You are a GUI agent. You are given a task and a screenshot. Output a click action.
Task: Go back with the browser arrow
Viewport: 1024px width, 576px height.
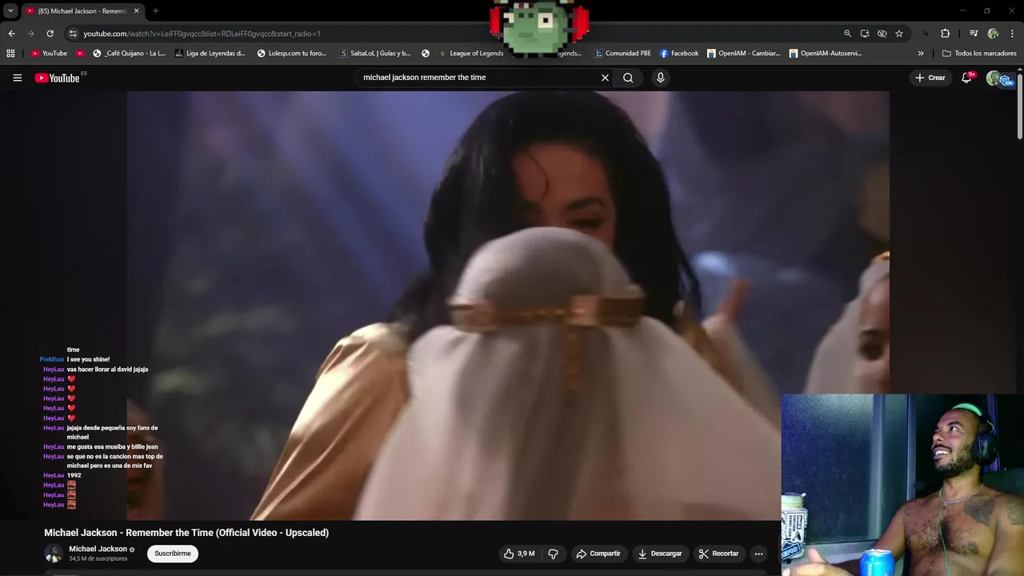click(x=11, y=34)
